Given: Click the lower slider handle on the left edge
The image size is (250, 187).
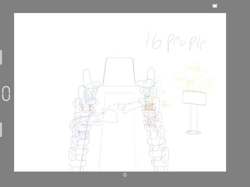Looking at the screenshot, I should [1, 130].
